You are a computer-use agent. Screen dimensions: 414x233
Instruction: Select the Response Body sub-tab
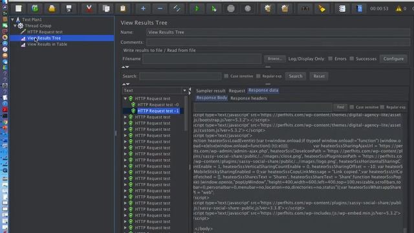[212, 98]
